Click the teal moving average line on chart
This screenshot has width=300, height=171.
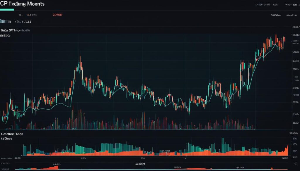pyautogui.click(x=59, y=104)
